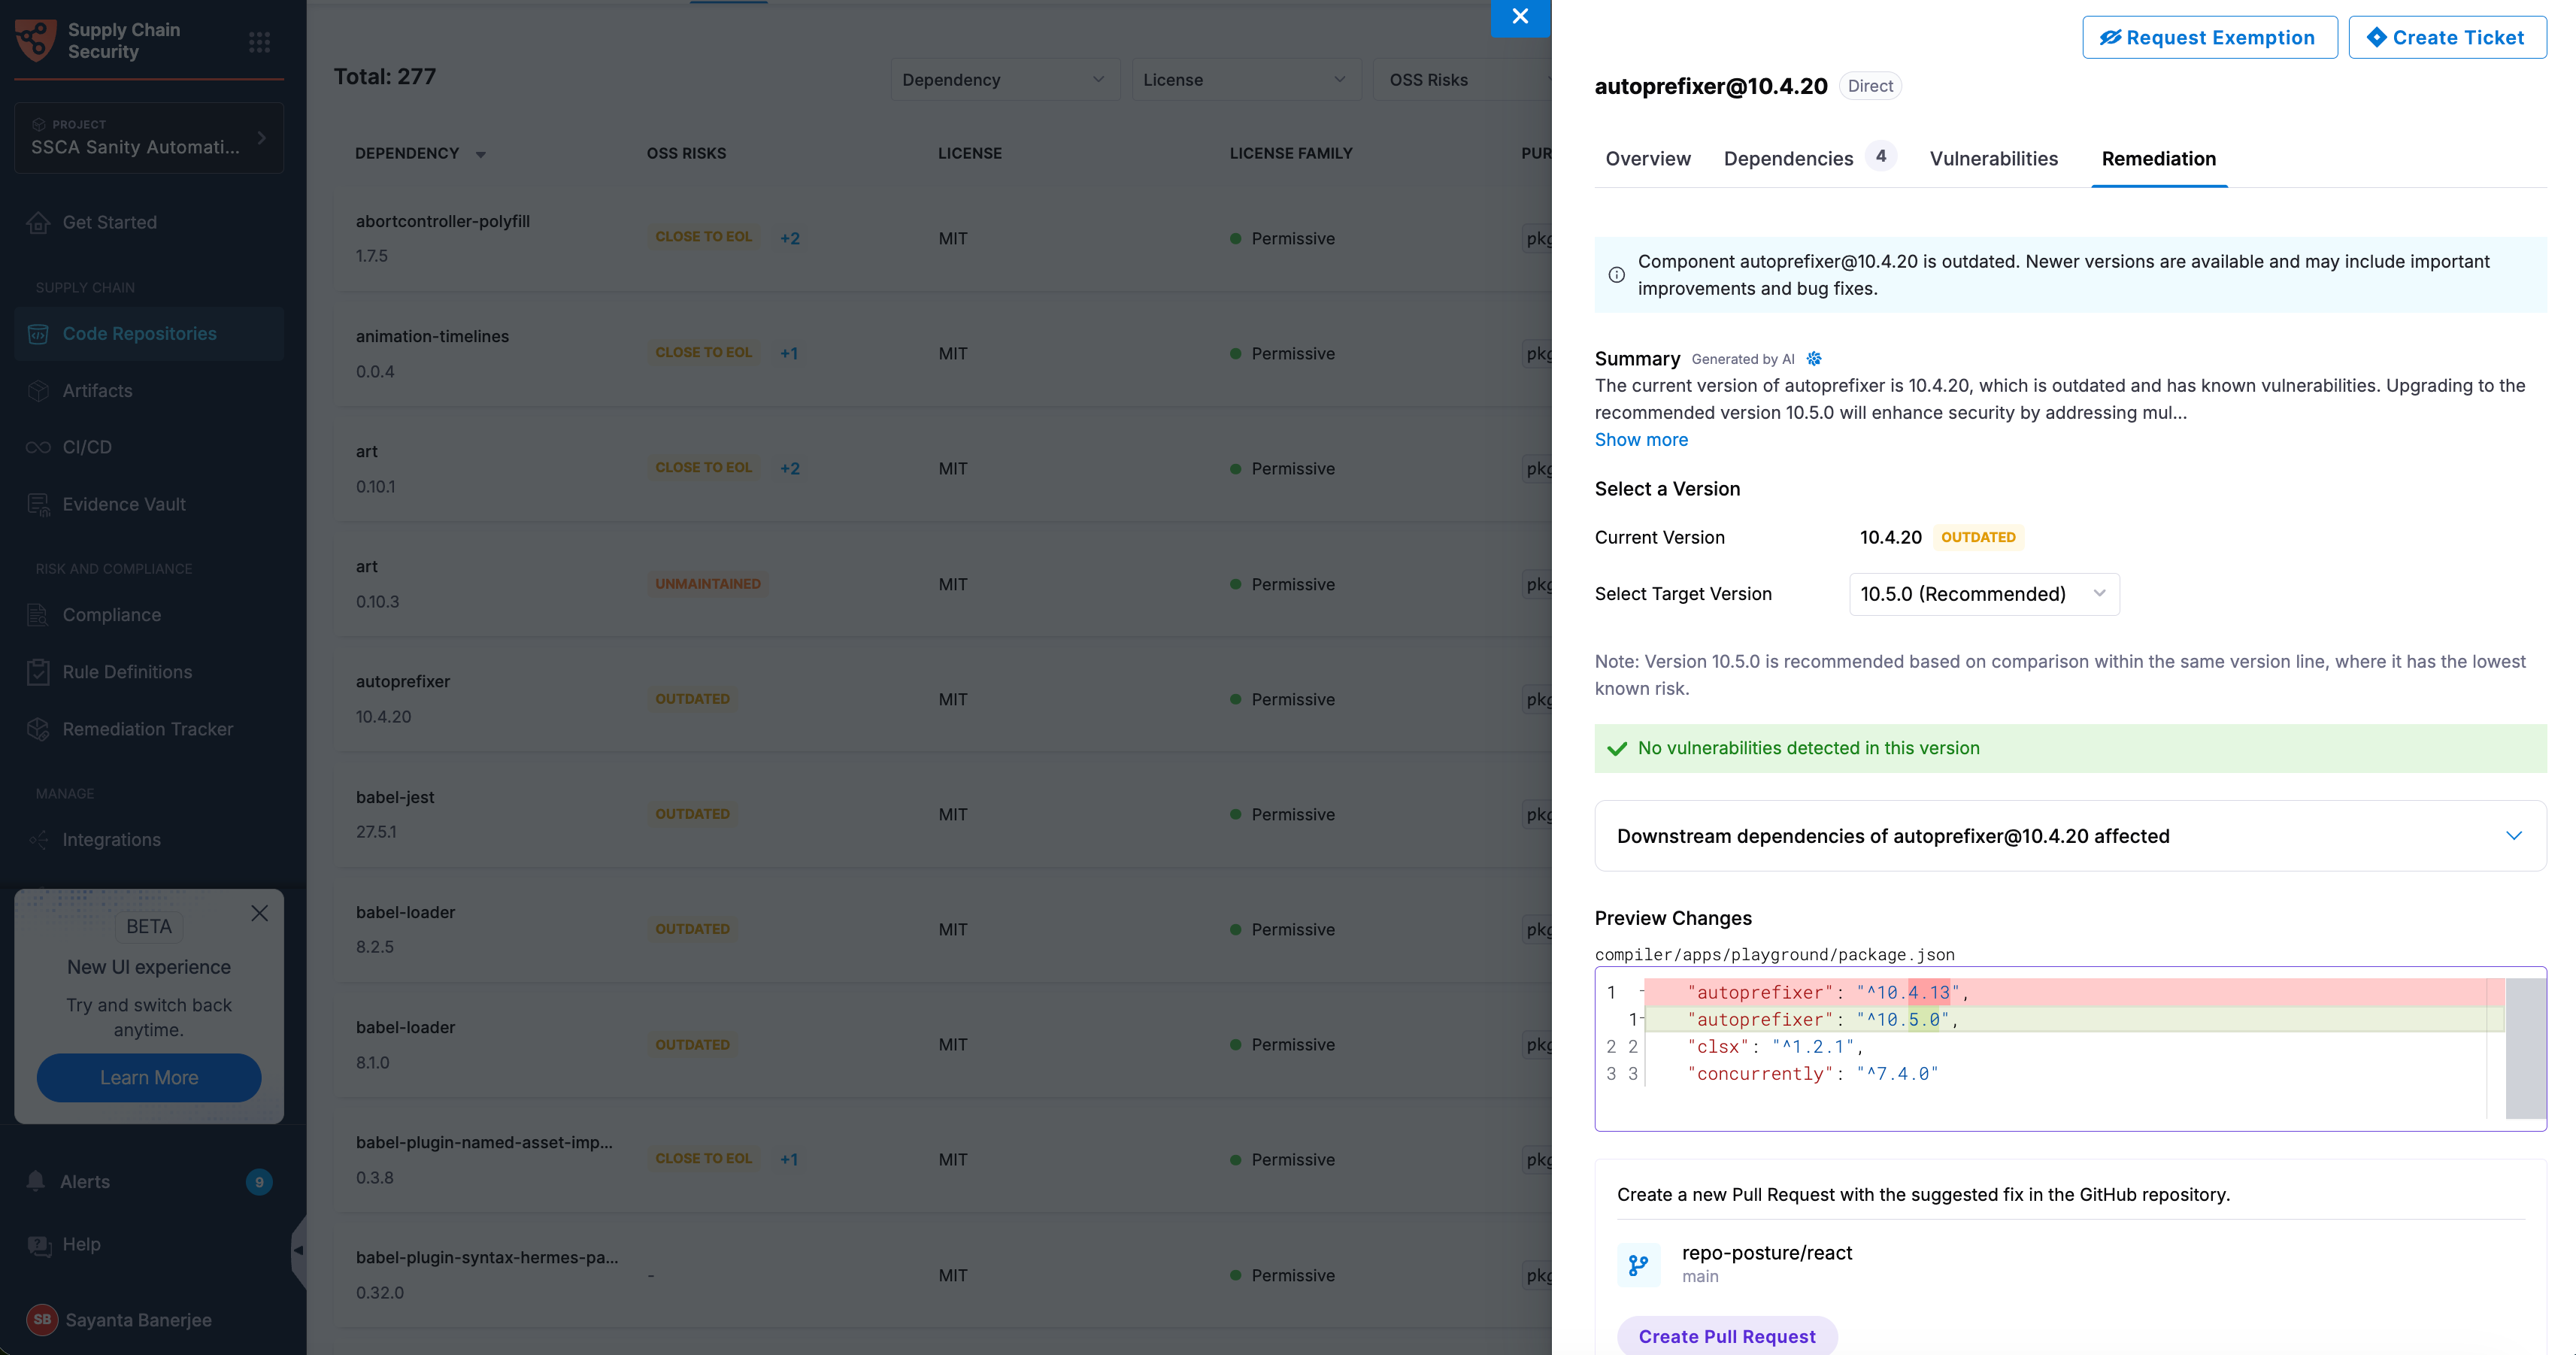The image size is (2576, 1355).
Task: Expand +2 risks on abortcontroller-polyfill row
Action: tap(790, 239)
